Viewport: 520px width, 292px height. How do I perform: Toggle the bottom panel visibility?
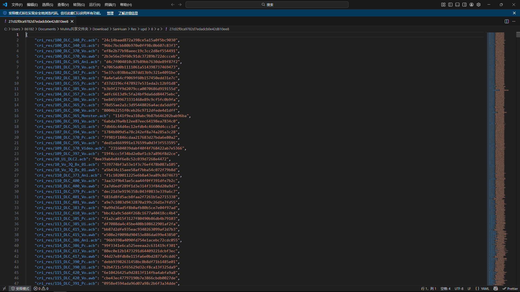click(x=457, y=5)
